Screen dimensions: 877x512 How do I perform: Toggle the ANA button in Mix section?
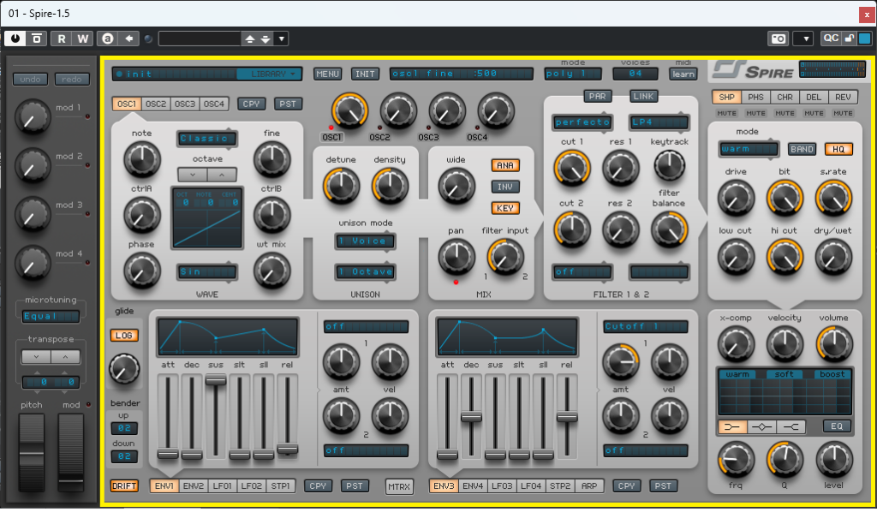point(505,165)
